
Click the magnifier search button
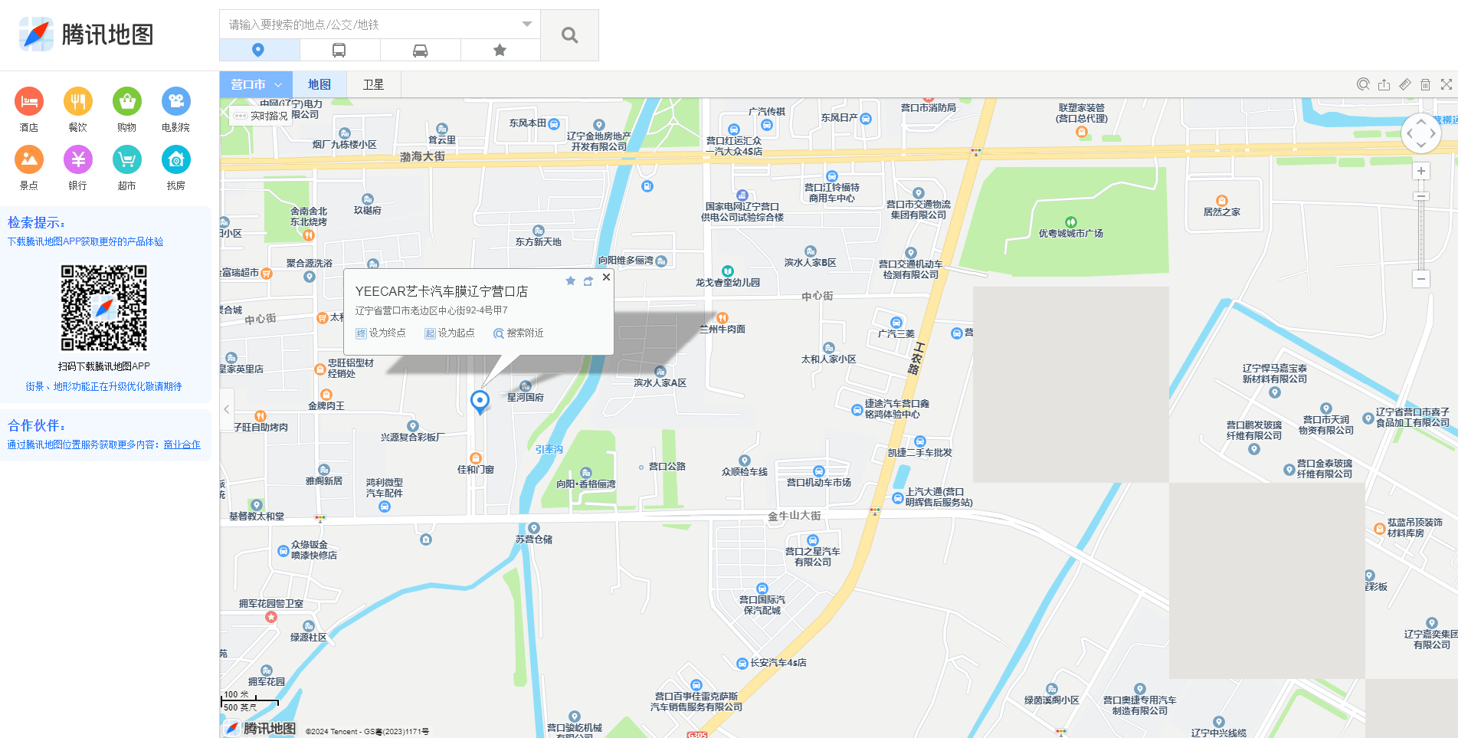569,35
